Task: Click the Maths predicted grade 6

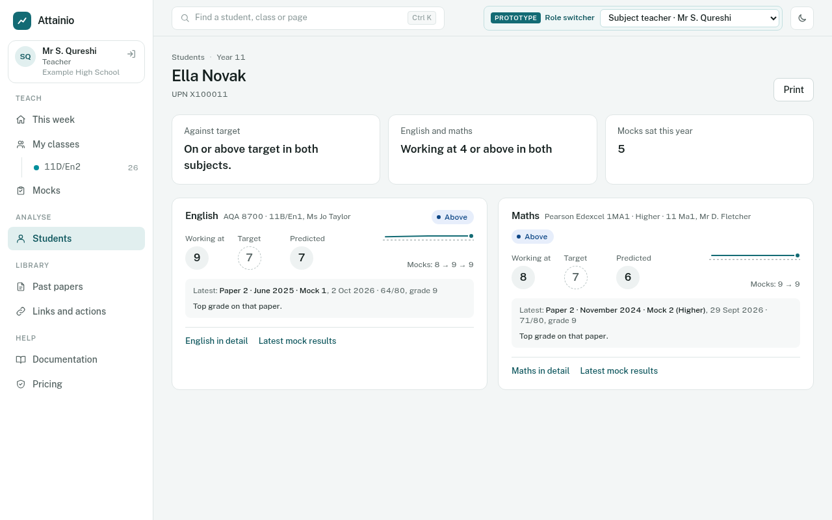Action: coord(628,278)
